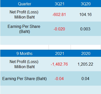Select the -602.81 net loss value

click(x=59, y=14)
